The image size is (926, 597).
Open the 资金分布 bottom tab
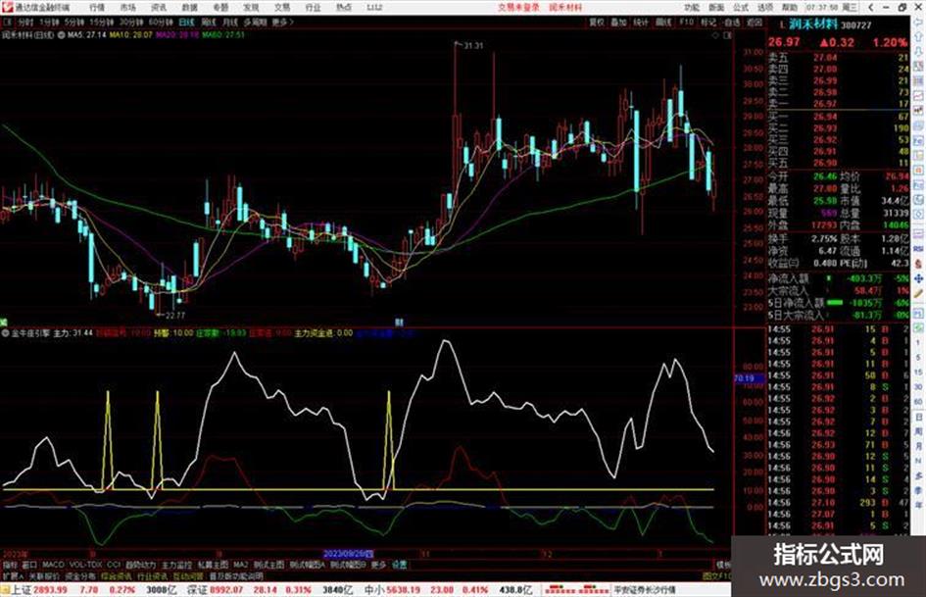coord(79,576)
